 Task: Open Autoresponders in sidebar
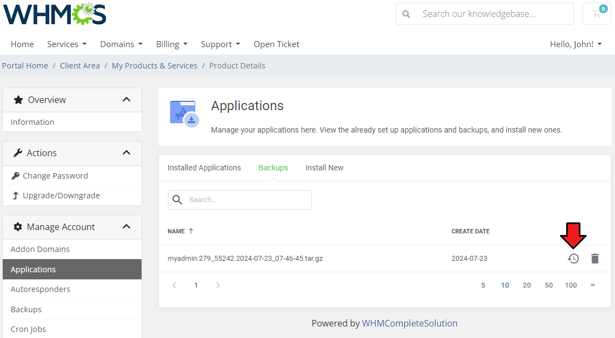pyautogui.click(x=72, y=289)
